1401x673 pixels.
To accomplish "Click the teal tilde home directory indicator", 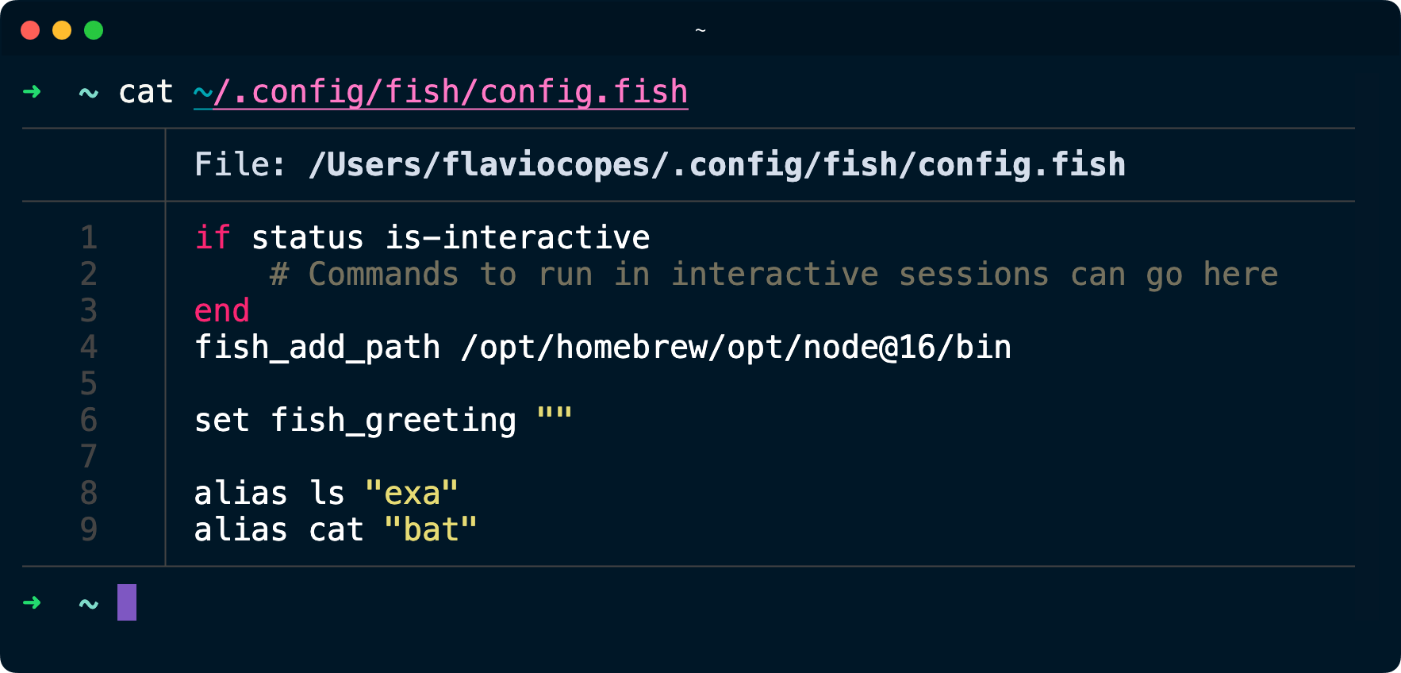I will click(87, 91).
